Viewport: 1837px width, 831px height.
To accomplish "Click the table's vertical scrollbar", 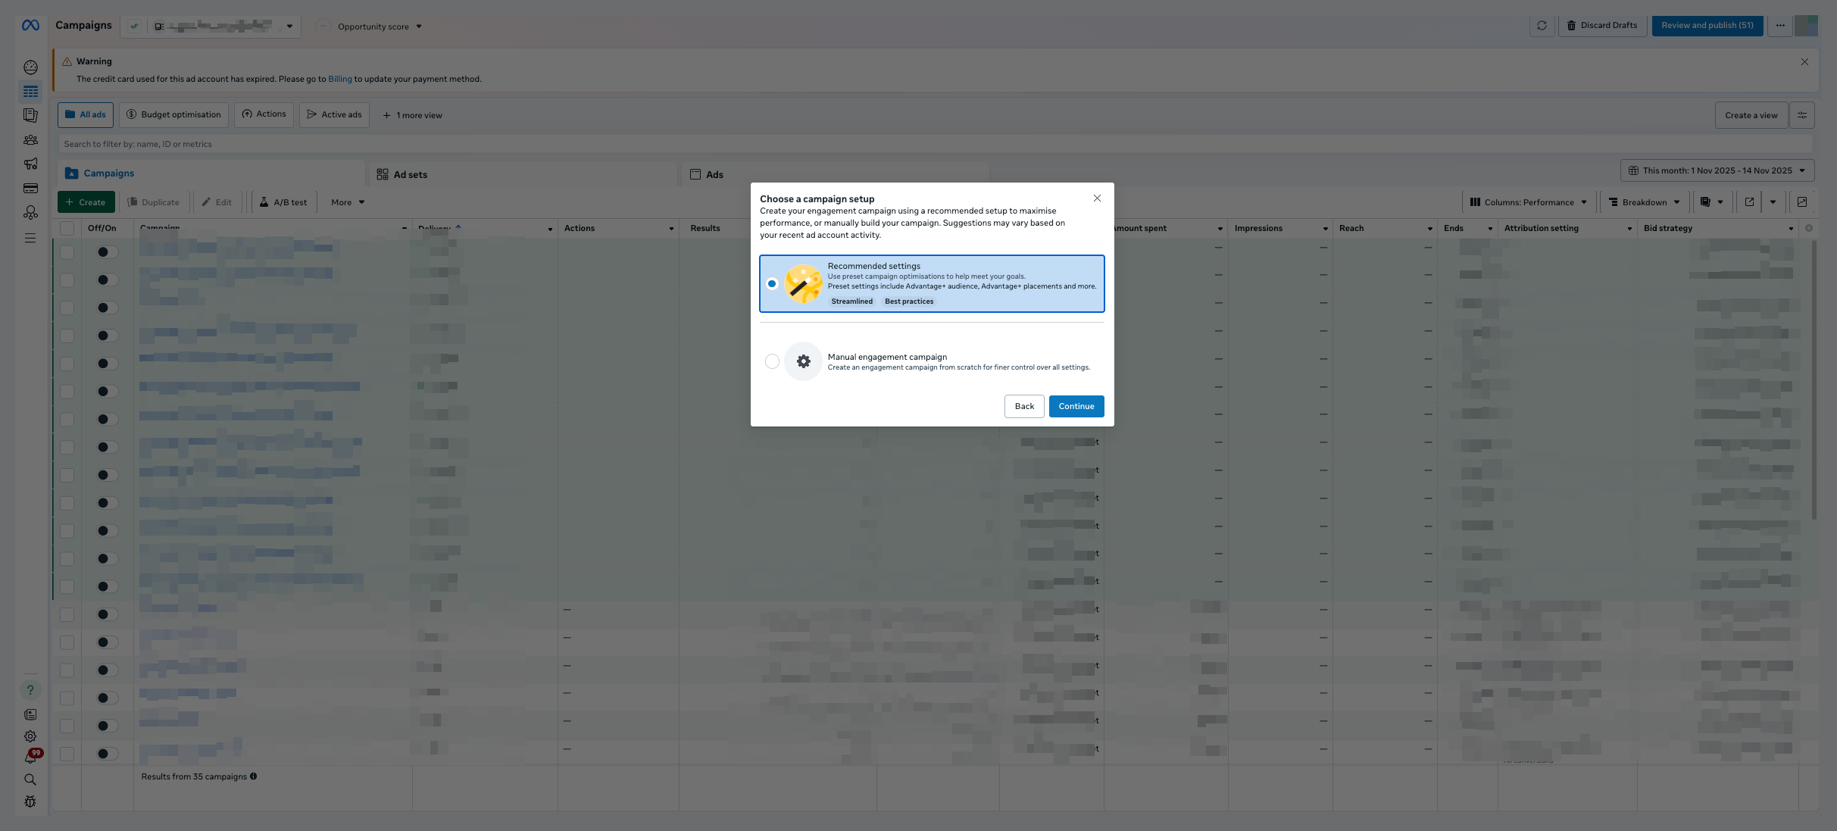I will tap(1814, 379).
